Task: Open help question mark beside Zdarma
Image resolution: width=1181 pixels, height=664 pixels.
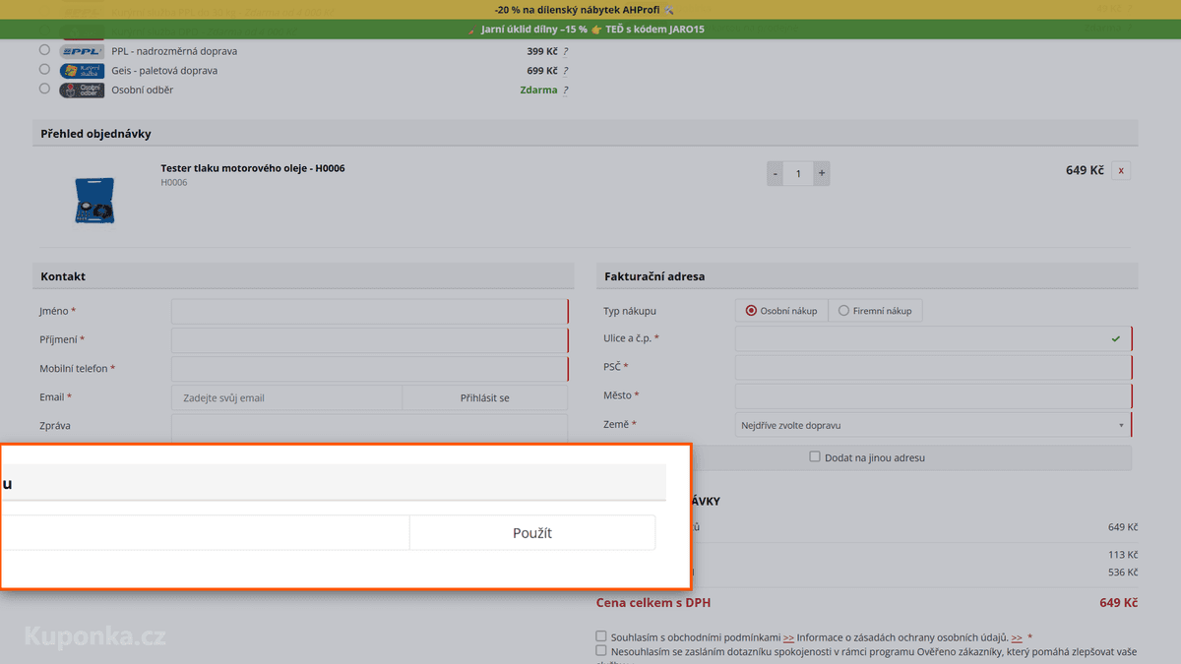Action: coord(565,91)
